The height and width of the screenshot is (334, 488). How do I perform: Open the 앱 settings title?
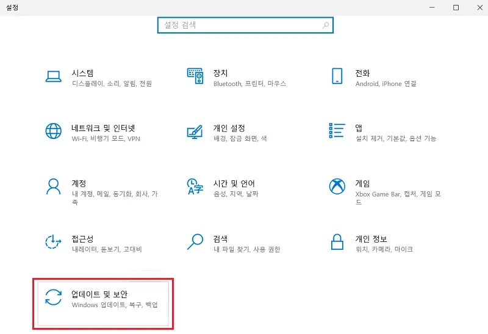click(359, 128)
